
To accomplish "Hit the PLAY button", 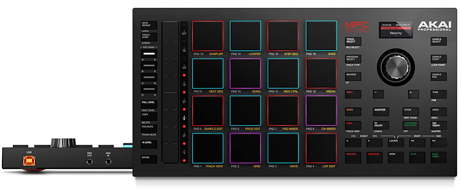I will point(417,158).
